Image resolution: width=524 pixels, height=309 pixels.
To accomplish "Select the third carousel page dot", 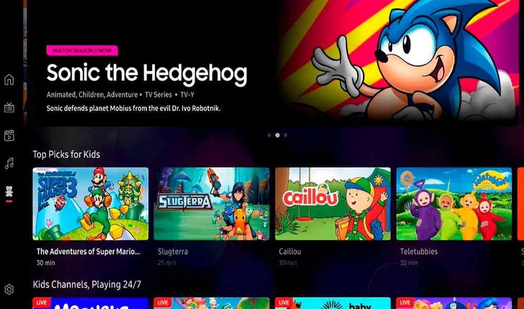I will [286, 135].
